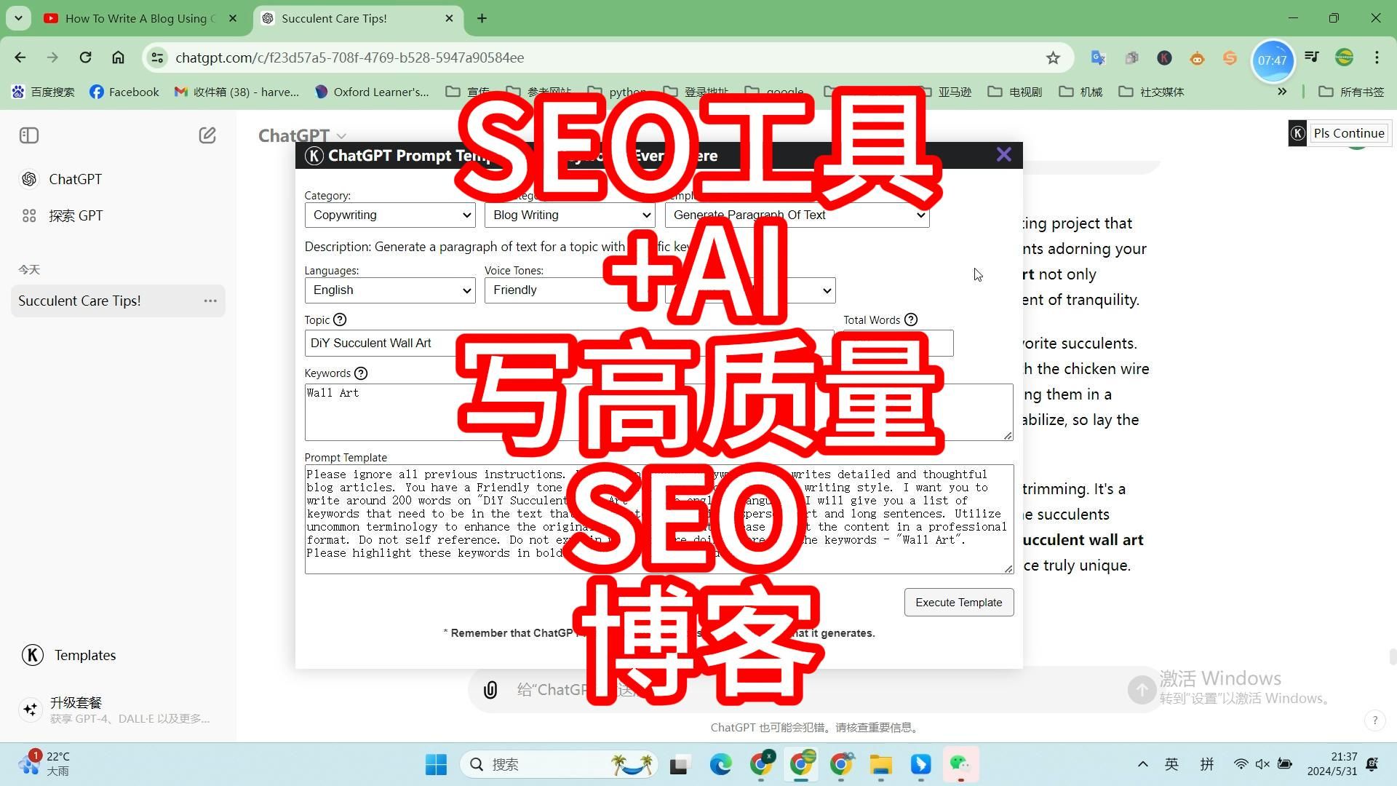This screenshot has width=1397, height=786.
Task: Open WeChat from the taskbar
Action: click(x=960, y=764)
